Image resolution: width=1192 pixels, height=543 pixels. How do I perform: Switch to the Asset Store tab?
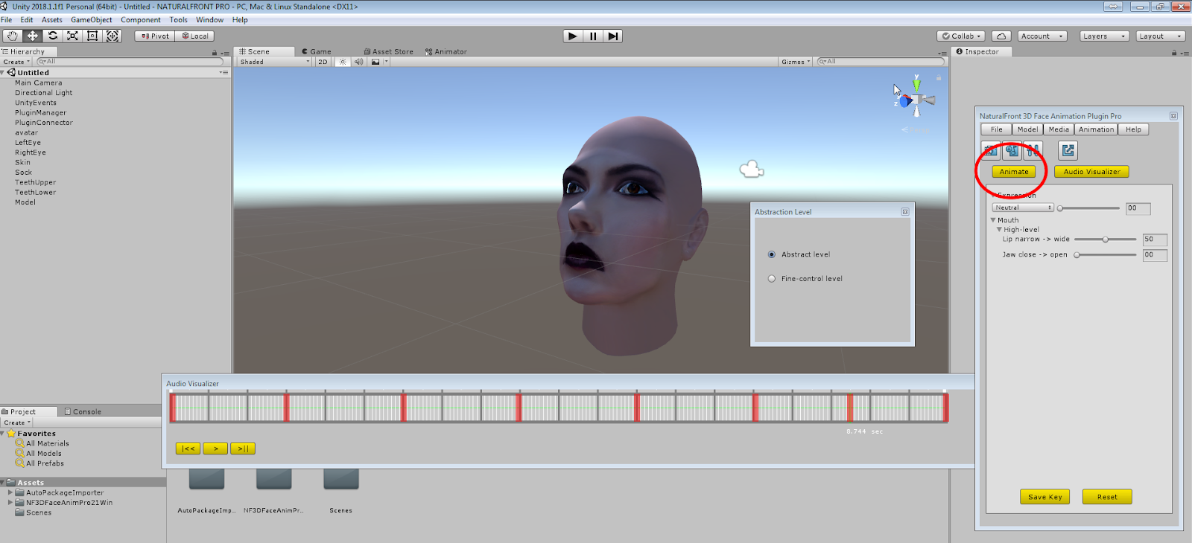coord(389,51)
